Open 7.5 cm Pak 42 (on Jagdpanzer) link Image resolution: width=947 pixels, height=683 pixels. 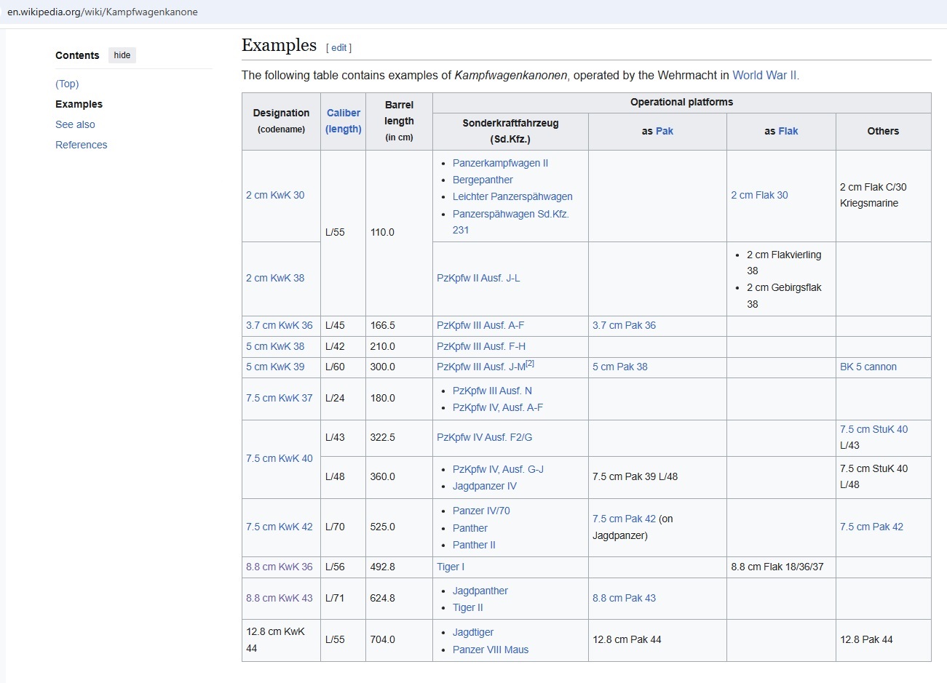[x=624, y=519]
